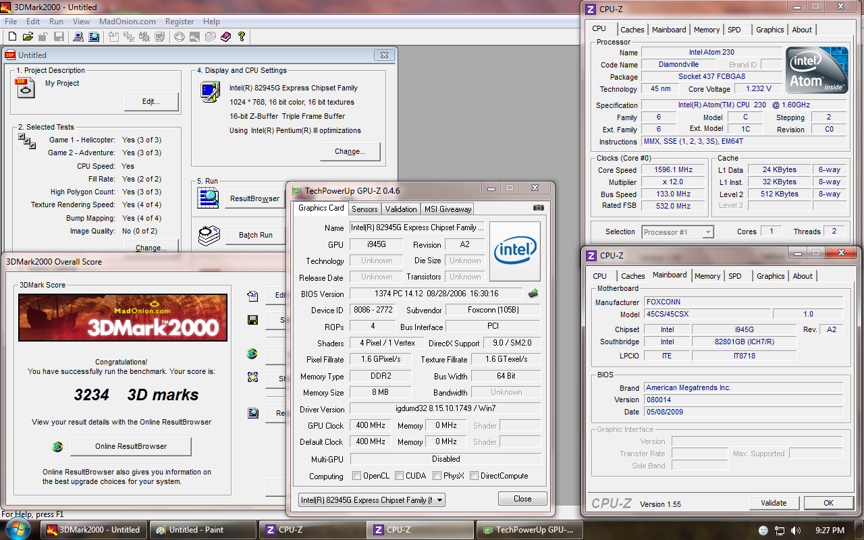The width and height of the screenshot is (864, 540).
Task: Click the display settings monitor icon
Action: click(x=209, y=92)
